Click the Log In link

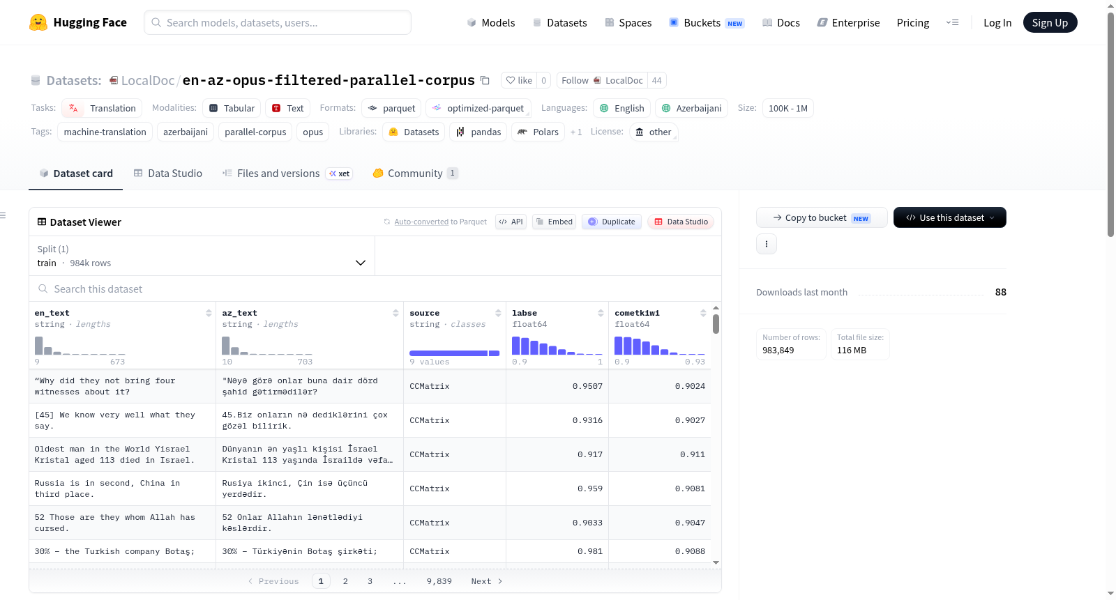click(x=997, y=22)
